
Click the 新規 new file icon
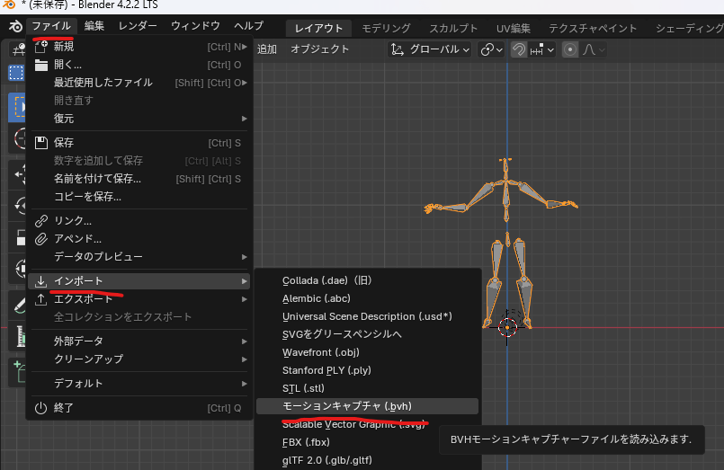click(41, 46)
